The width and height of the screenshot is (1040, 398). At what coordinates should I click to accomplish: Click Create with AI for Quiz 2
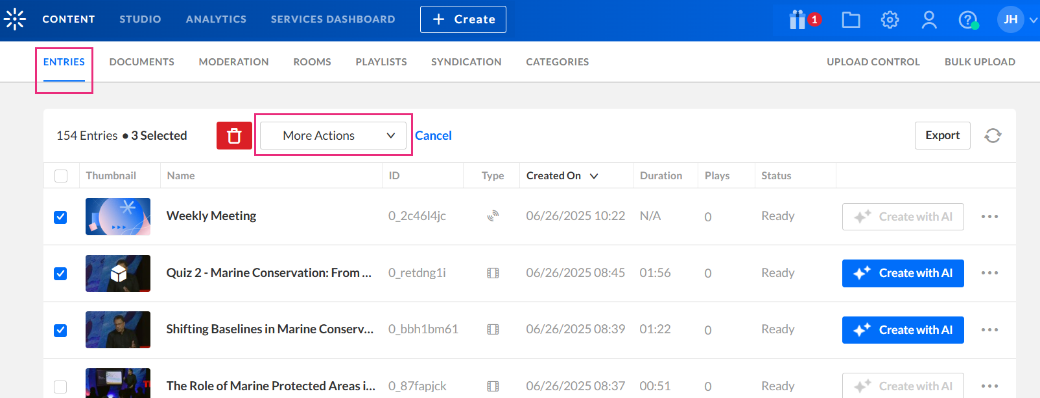pos(903,273)
